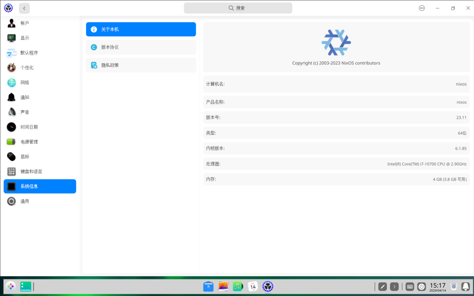
Task: Open the launcher icon in the dock
Action: 11,286
